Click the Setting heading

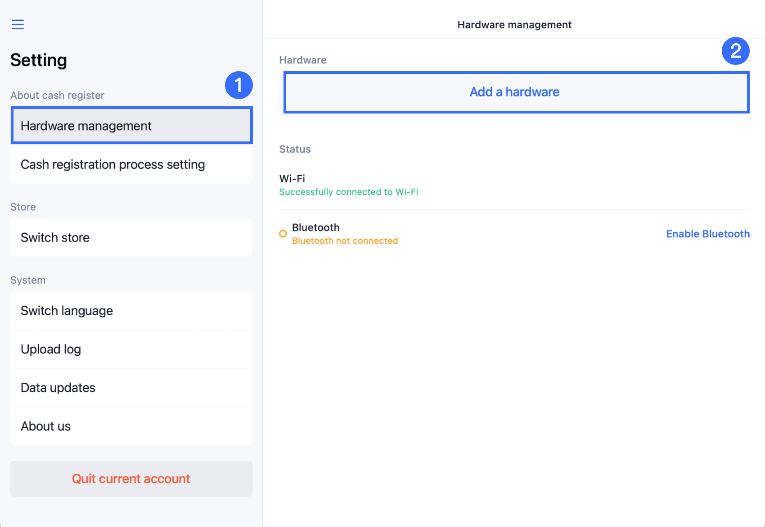click(x=39, y=60)
